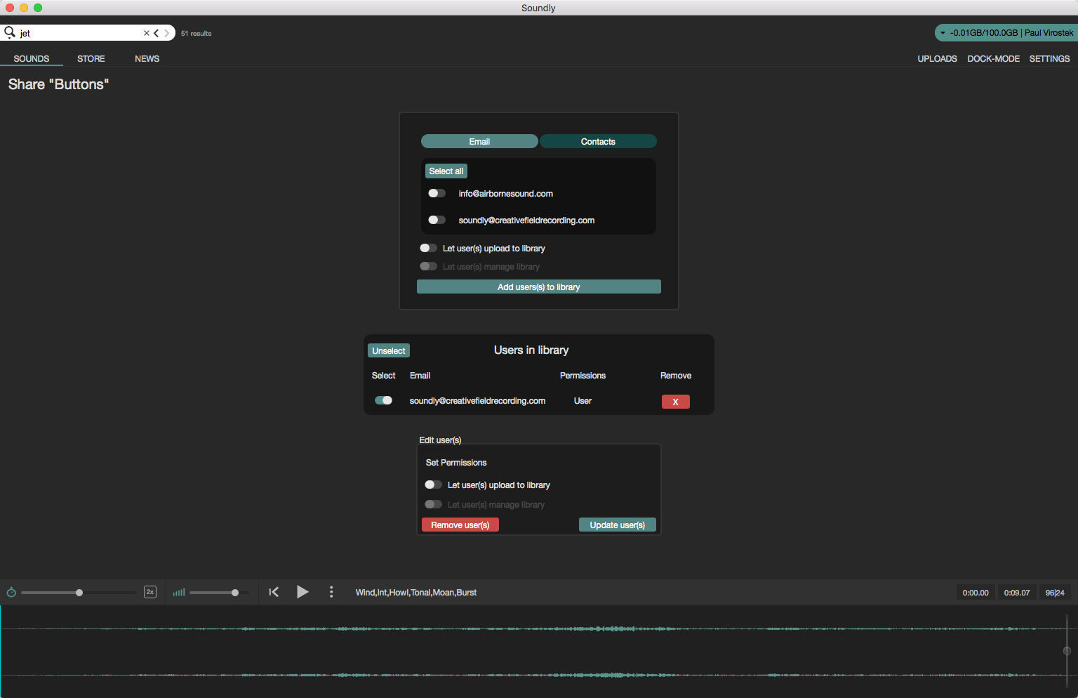Skip to the start of the sound
This screenshot has width=1078, height=698.
[274, 592]
